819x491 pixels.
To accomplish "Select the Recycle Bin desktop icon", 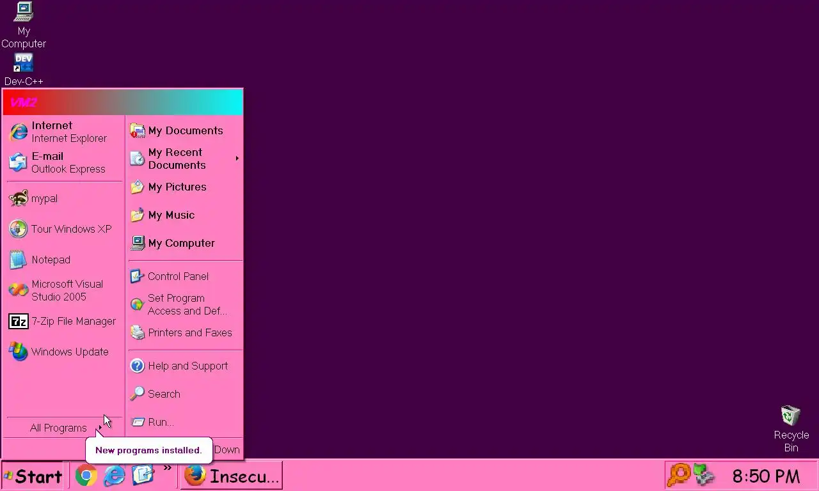I will pos(791,429).
